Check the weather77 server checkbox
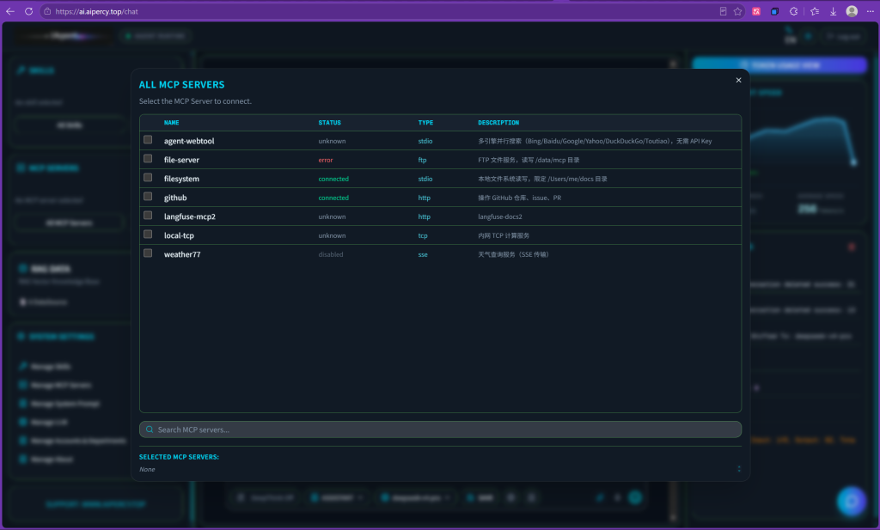This screenshot has height=530, width=880. pos(148,253)
